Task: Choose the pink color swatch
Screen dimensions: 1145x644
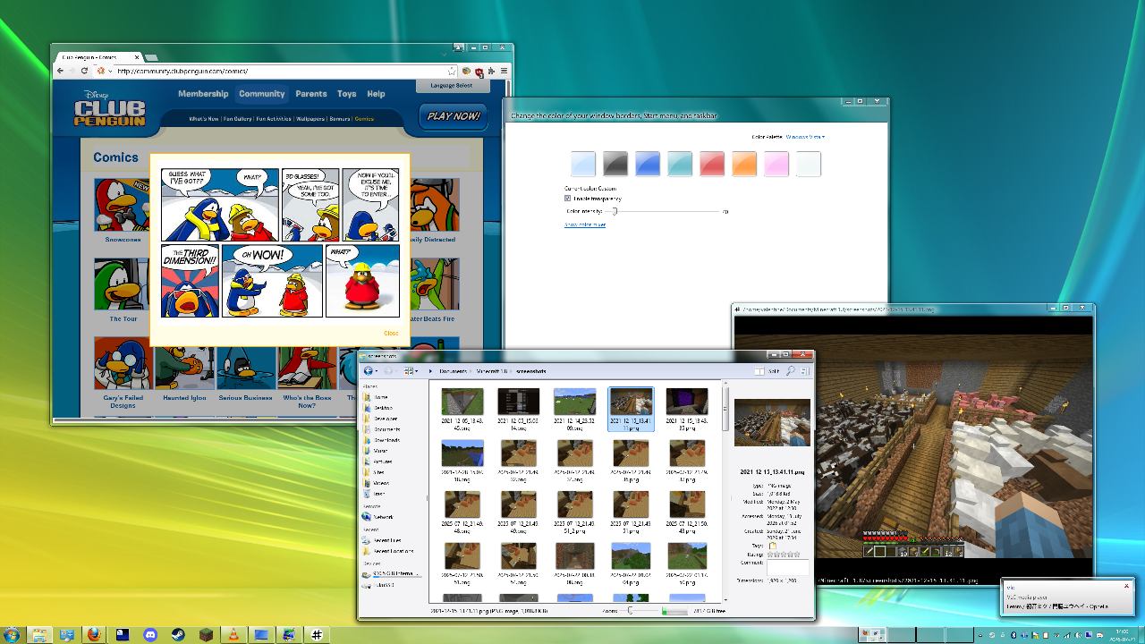Action: (776, 164)
